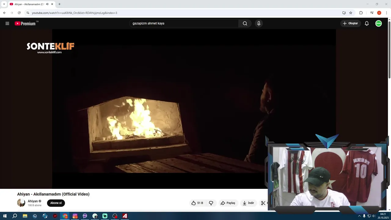
Task: Open the red Chrome profile avatar
Action: point(379,13)
